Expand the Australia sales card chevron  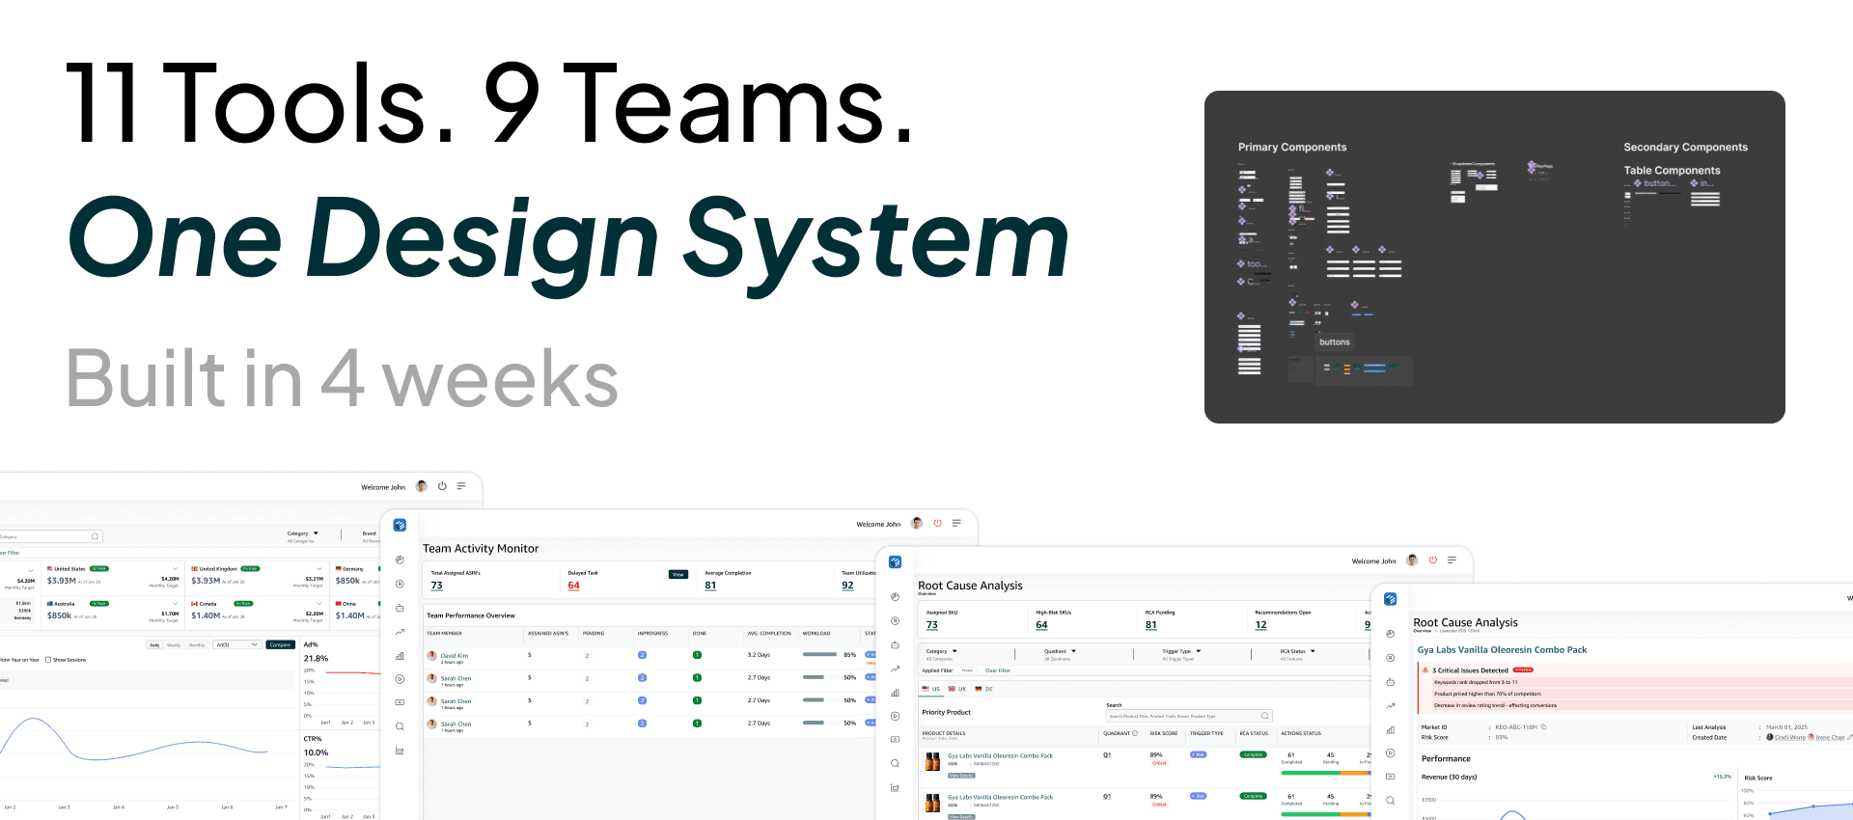click(x=175, y=604)
